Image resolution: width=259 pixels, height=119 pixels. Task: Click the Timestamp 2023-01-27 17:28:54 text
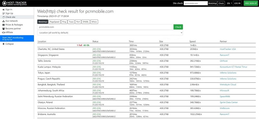(53, 16)
